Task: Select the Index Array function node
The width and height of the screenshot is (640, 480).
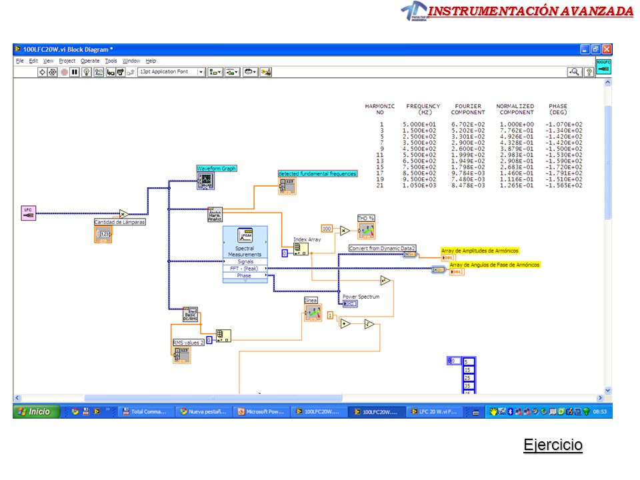Action: coord(301,249)
